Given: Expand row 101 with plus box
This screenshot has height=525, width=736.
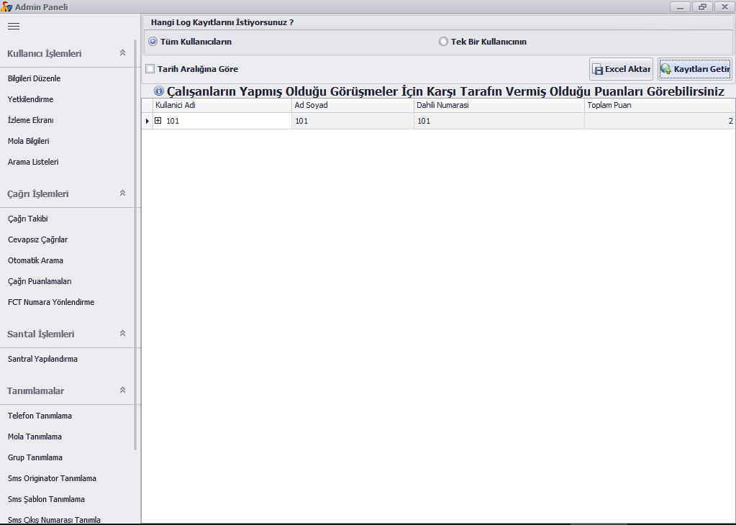Looking at the screenshot, I should [158, 121].
